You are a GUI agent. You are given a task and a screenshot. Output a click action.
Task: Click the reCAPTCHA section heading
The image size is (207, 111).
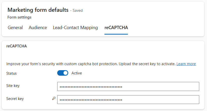click(x=17, y=46)
